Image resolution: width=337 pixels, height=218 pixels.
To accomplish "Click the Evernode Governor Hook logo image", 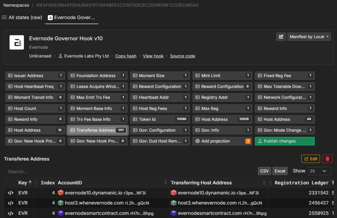I will tap(17, 42).
